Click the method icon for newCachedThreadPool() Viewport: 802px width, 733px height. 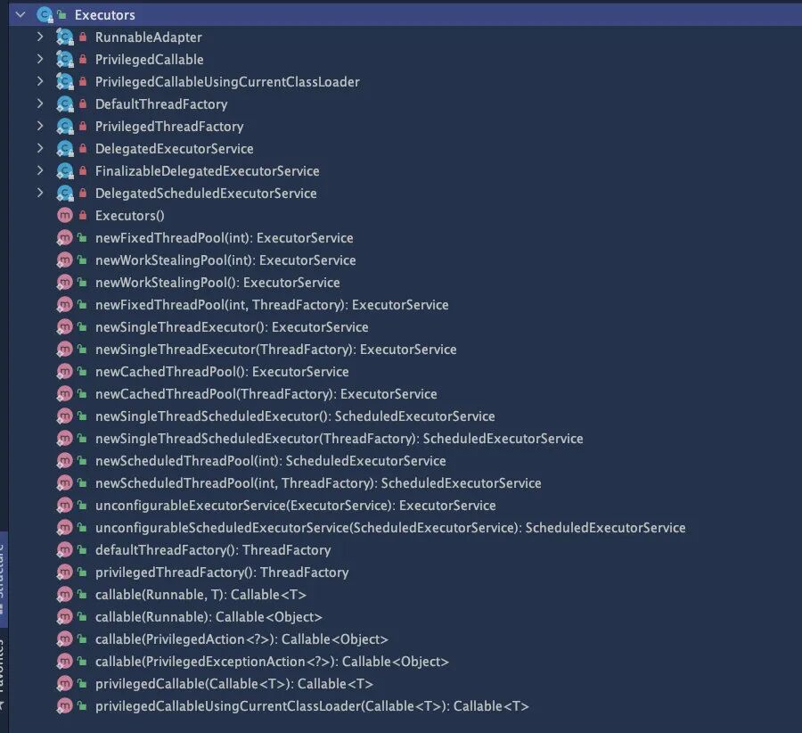64,372
